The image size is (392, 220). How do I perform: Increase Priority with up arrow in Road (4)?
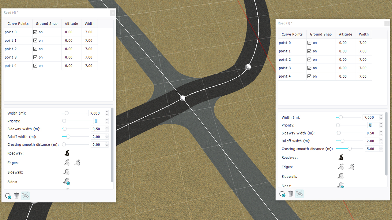[107, 119]
